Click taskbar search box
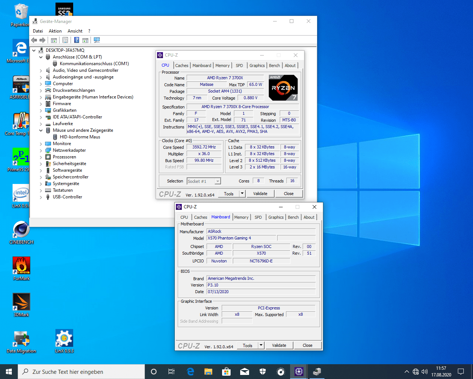The height and width of the screenshot is (379, 473). coord(81,372)
